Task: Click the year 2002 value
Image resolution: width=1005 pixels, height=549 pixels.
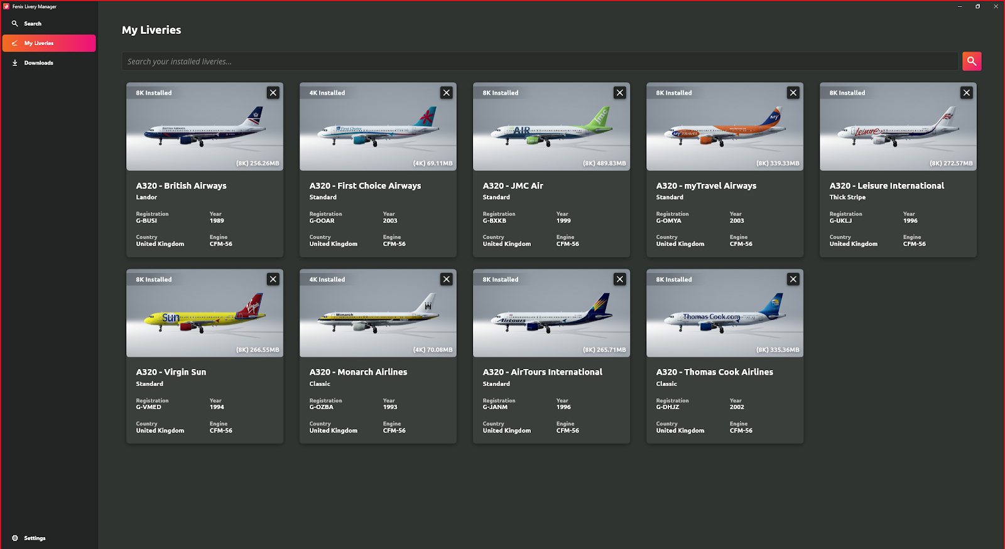Action: tap(737, 407)
